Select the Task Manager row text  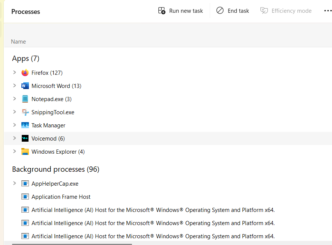[48, 126]
